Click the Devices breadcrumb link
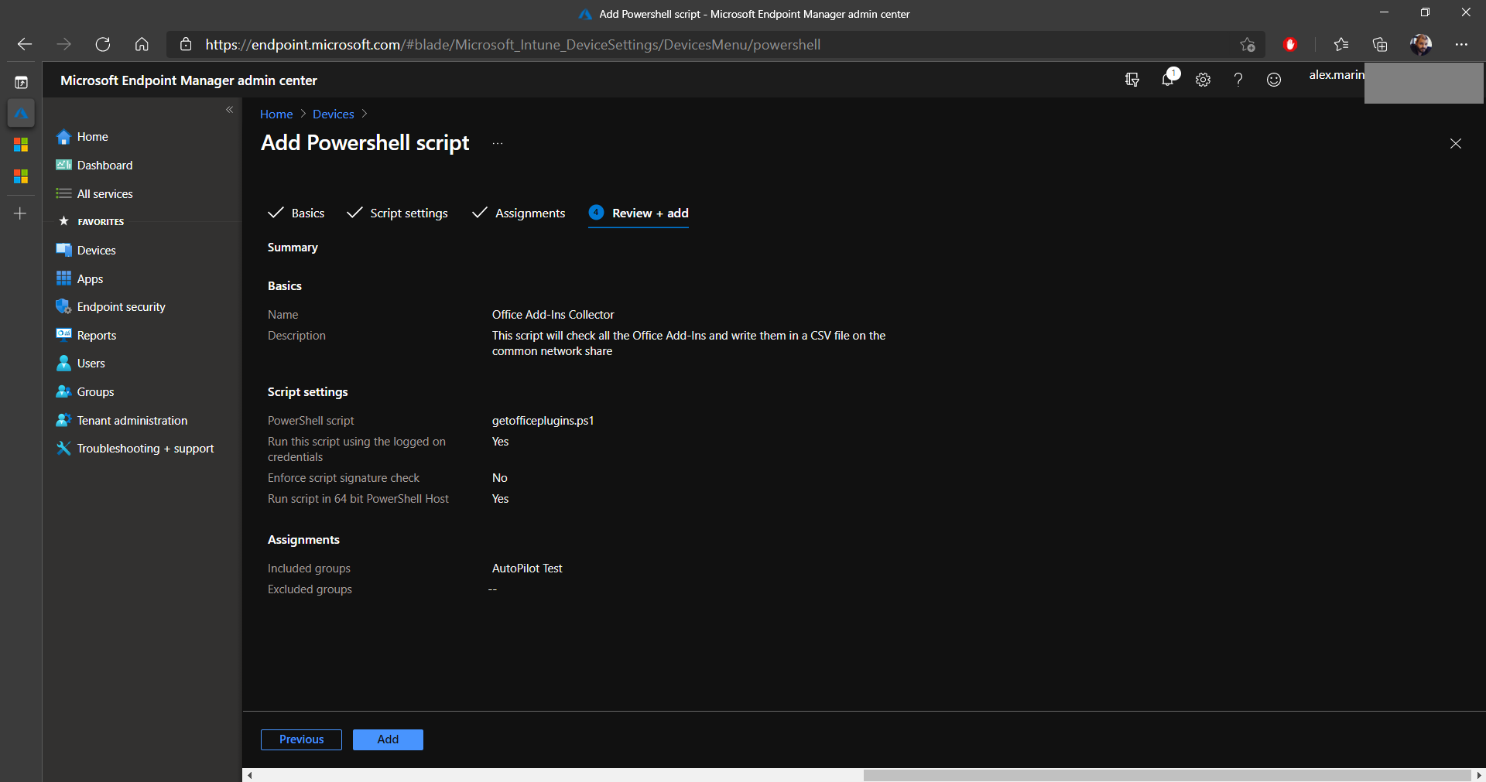The width and height of the screenshot is (1486, 782). [x=333, y=114]
